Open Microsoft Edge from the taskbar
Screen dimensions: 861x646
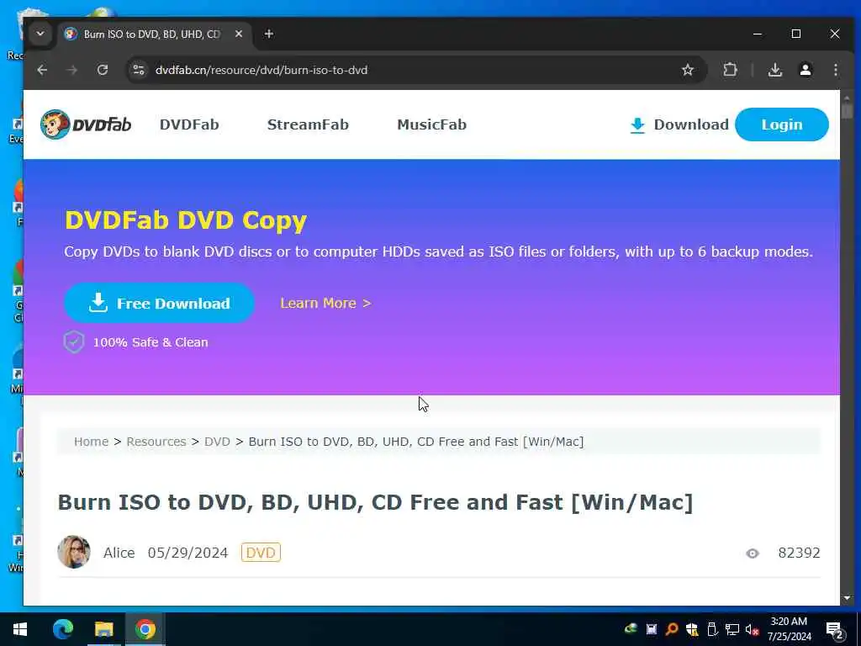coord(62,629)
